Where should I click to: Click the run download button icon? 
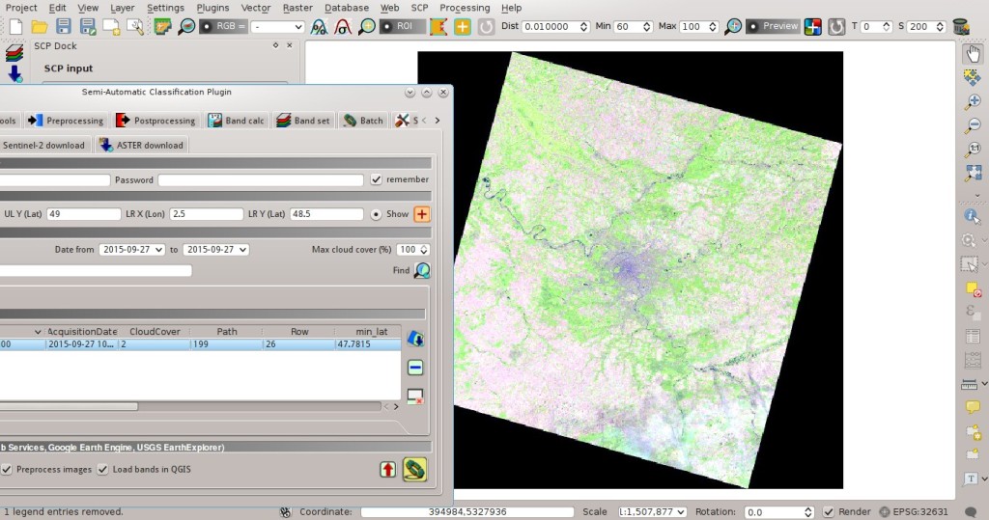click(x=414, y=470)
